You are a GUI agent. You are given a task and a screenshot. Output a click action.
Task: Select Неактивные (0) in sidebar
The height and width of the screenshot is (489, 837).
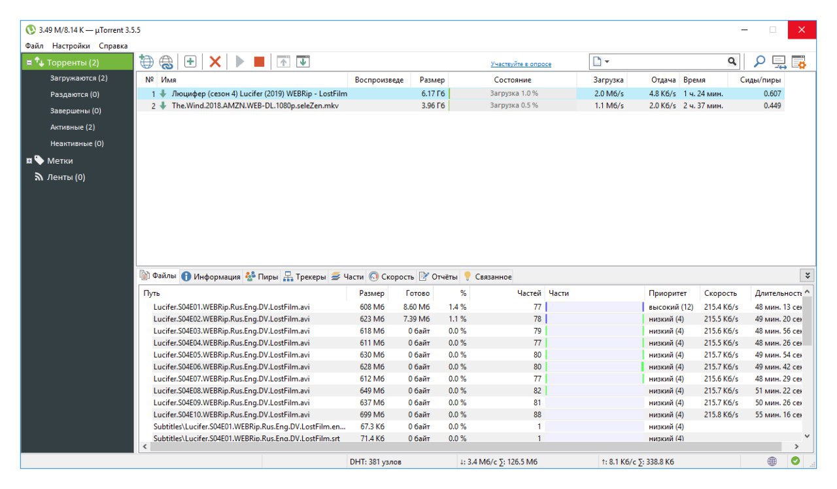(x=78, y=143)
